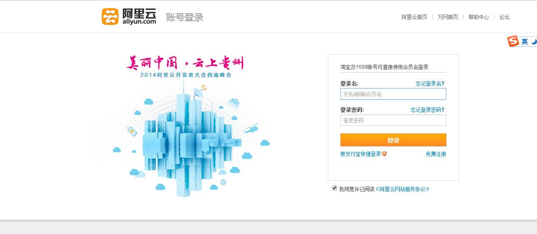Click the 登录名: field label

[x=349, y=84]
